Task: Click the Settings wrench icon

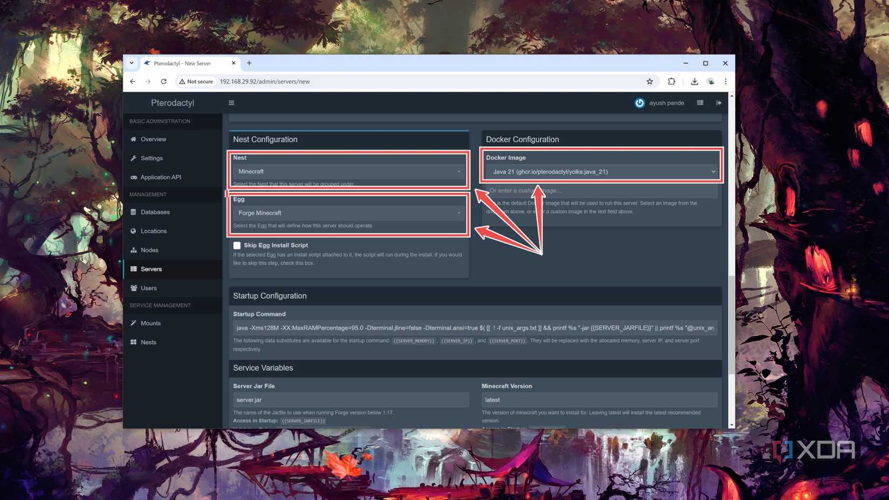Action: (134, 158)
